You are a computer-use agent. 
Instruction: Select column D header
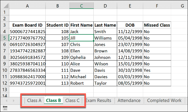click(x=105, y=6)
